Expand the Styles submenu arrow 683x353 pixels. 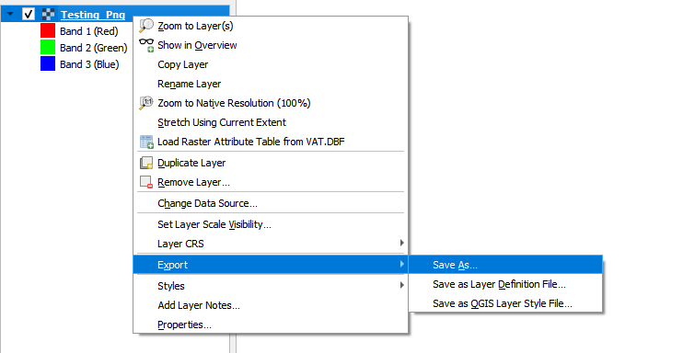point(401,285)
